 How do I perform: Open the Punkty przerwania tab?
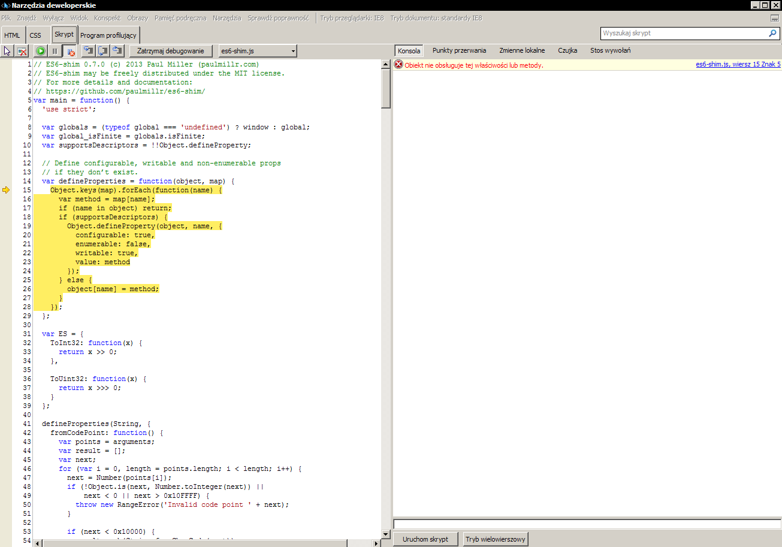click(x=459, y=51)
